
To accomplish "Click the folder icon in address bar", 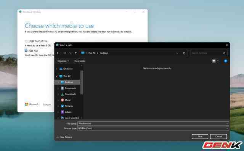I will click(83, 53).
